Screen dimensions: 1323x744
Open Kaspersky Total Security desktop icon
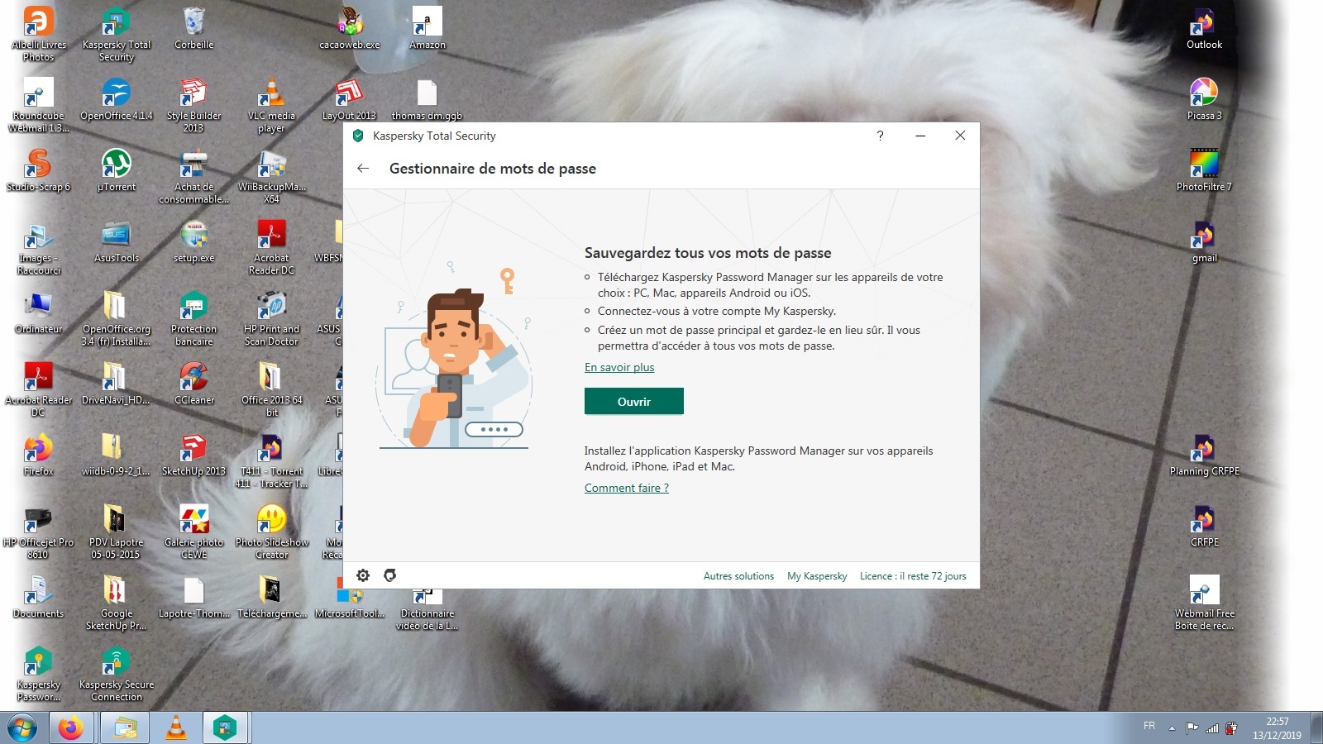pos(117,35)
